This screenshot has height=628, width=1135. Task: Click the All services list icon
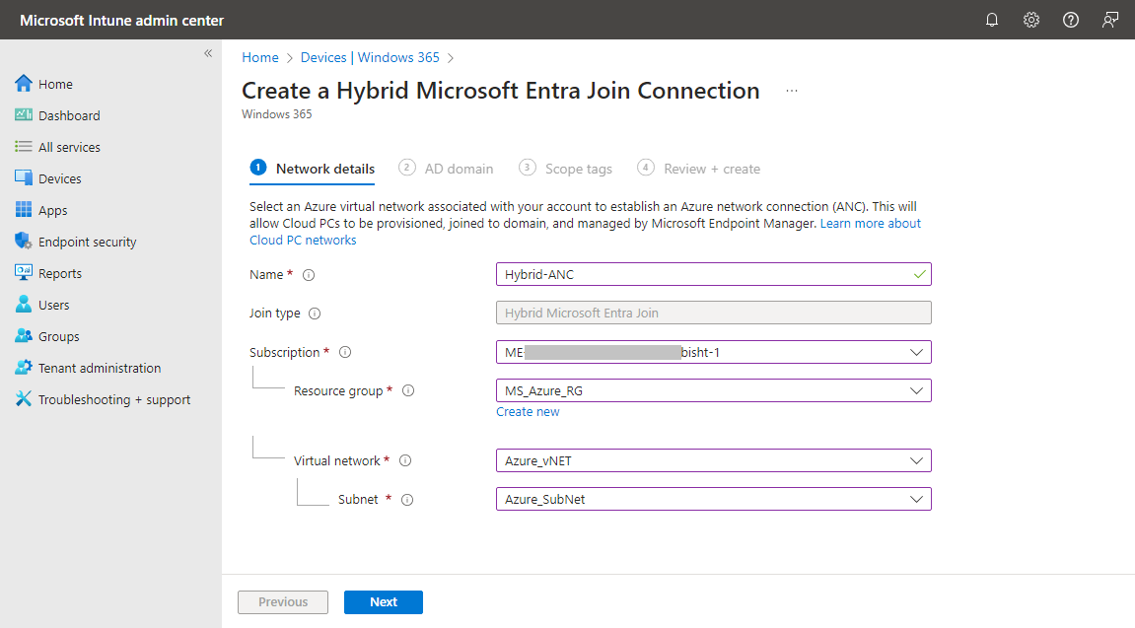[23, 147]
